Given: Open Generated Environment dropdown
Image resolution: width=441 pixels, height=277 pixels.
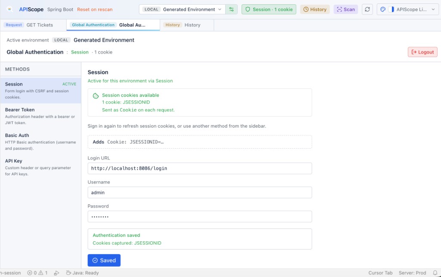Looking at the screenshot, I should pos(182,9).
